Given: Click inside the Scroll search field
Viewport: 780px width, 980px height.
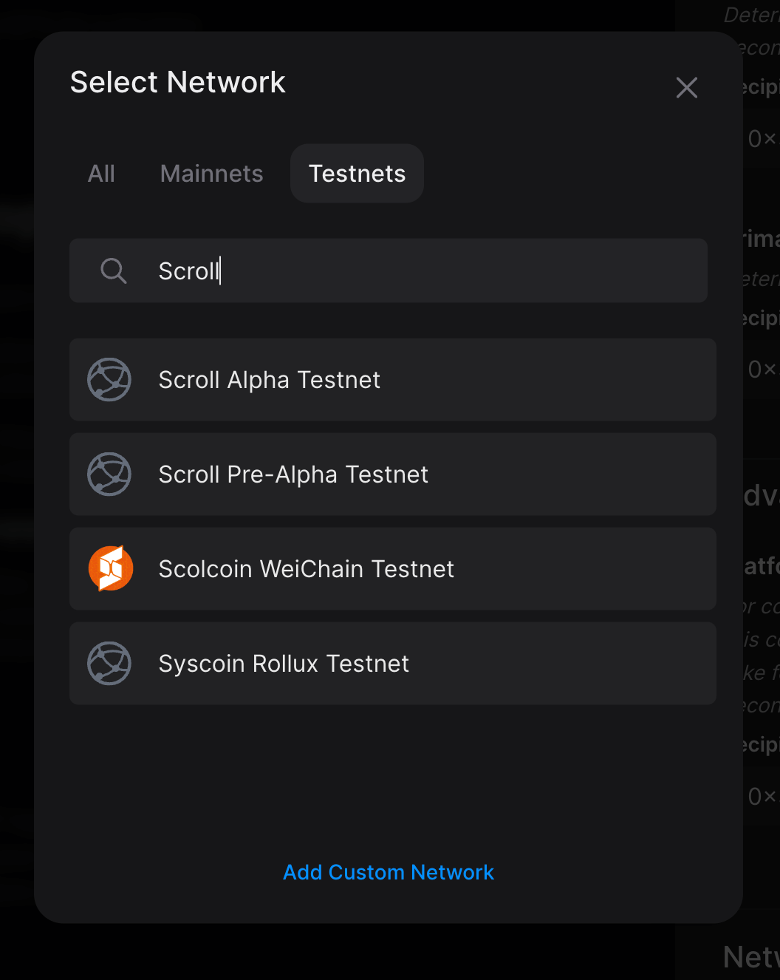Looking at the screenshot, I should coord(389,270).
